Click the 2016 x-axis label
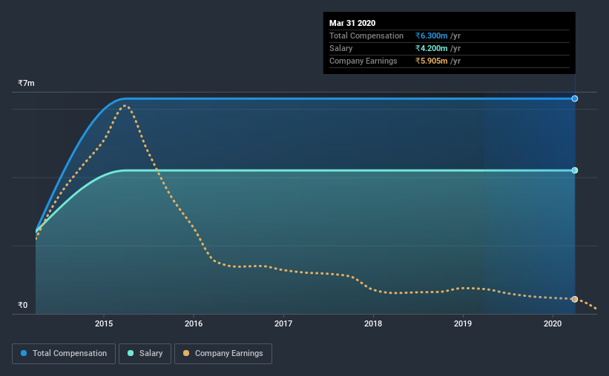609x376 pixels. [x=194, y=323]
